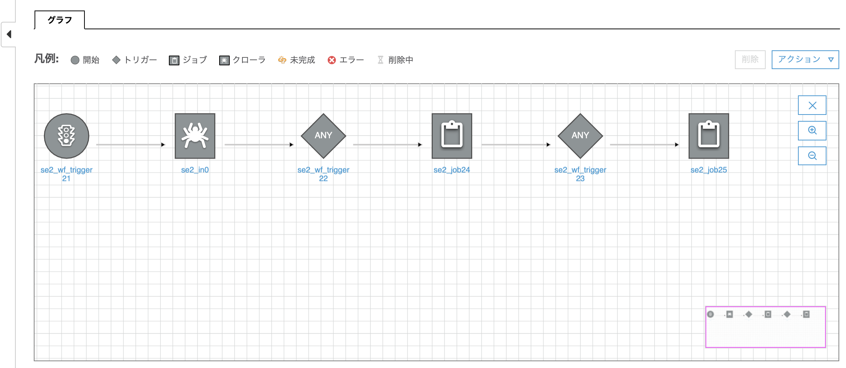Click the エラー legend text label

(352, 60)
